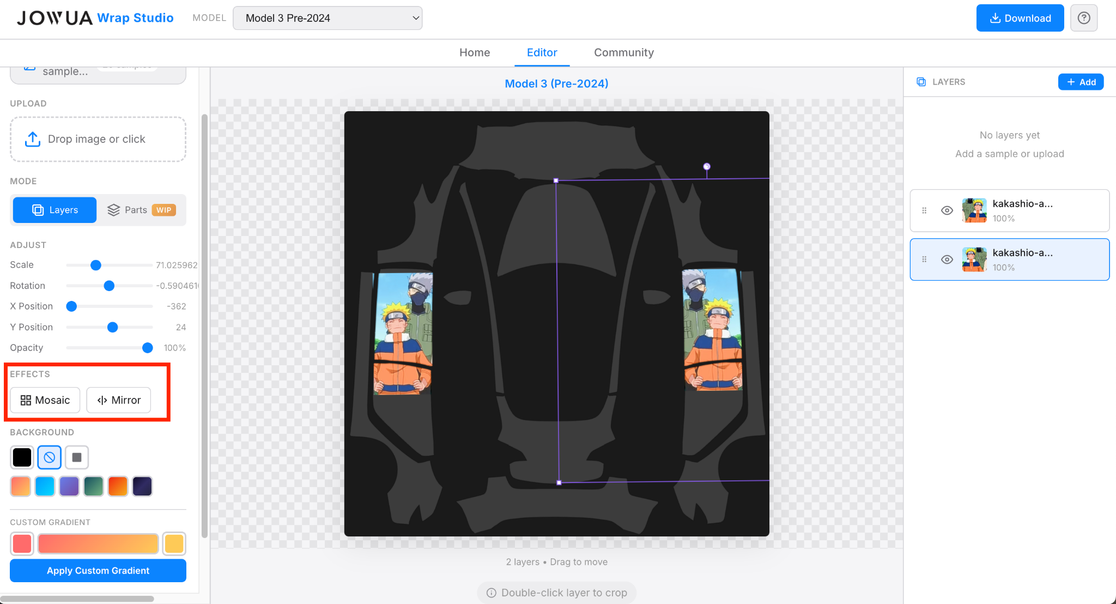The image size is (1116, 604).
Task: Hide the selected second kakashio layer
Action: [x=947, y=259]
